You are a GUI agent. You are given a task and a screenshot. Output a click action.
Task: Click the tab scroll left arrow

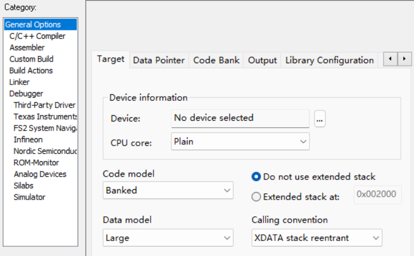click(x=390, y=59)
